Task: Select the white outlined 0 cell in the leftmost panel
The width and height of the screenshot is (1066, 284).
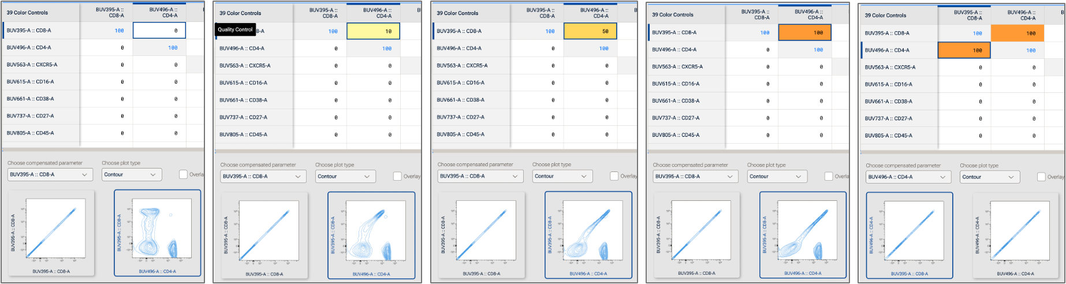Action: 159,31
